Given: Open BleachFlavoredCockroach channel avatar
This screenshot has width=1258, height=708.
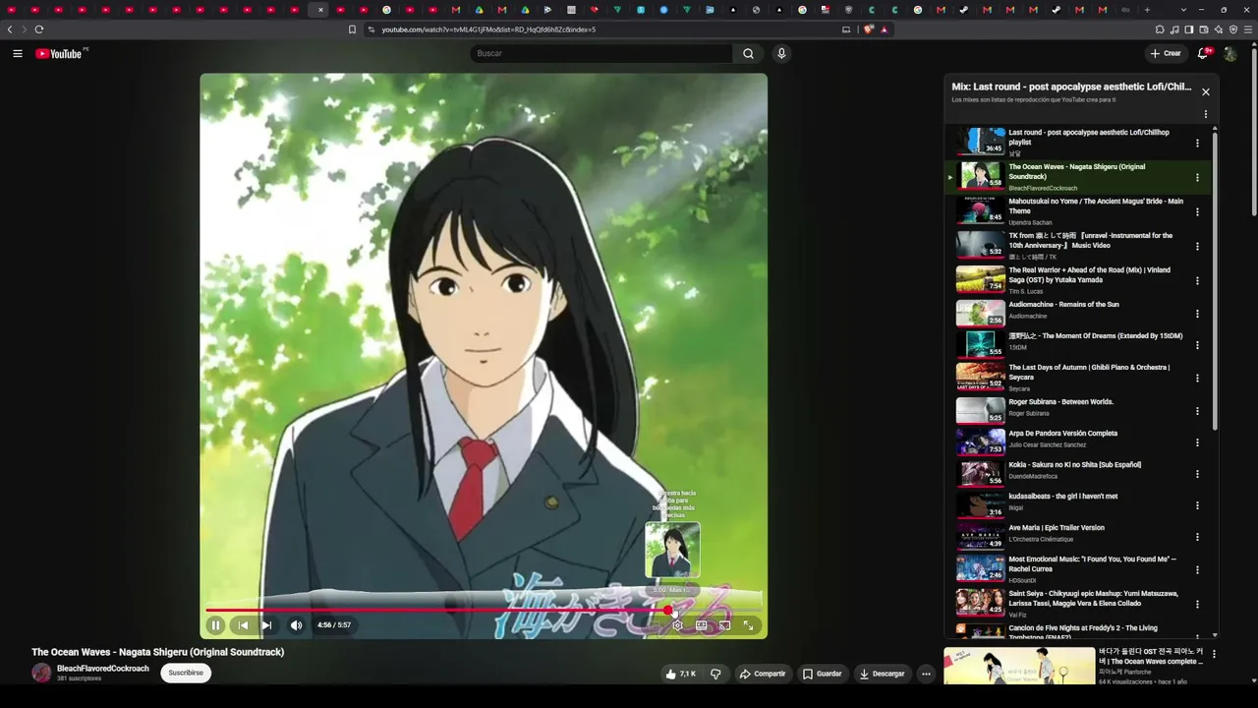Looking at the screenshot, I should pos(41,673).
